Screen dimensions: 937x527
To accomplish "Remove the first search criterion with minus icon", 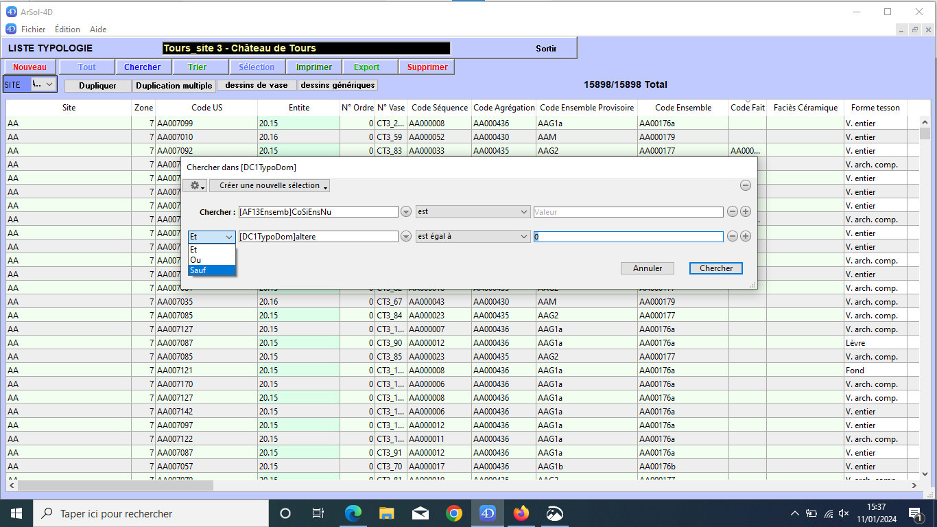I will (732, 212).
